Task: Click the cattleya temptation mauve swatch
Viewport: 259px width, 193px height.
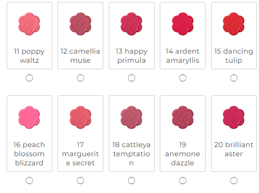Action: (132, 117)
